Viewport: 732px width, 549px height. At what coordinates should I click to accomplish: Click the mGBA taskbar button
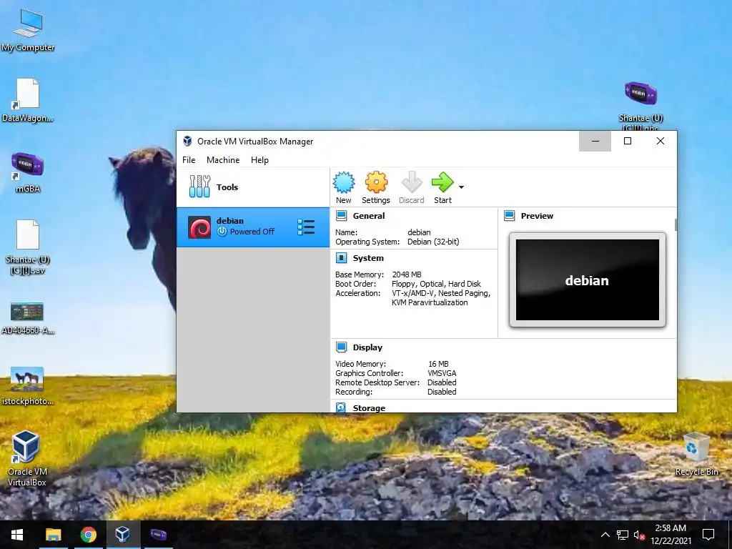tap(158, 535)
